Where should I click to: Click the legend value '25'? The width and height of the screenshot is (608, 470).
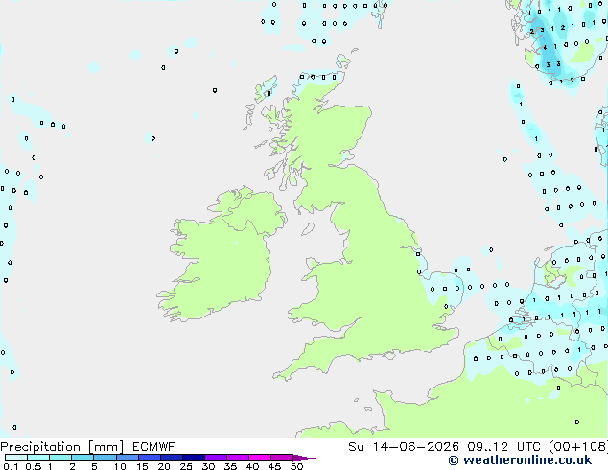(186, 466)
